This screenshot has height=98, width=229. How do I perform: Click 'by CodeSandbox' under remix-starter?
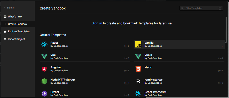[153, 83]
